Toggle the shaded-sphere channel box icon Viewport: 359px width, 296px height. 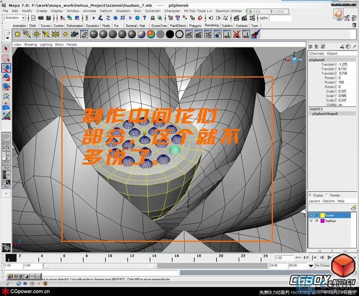tap(348, 47)
